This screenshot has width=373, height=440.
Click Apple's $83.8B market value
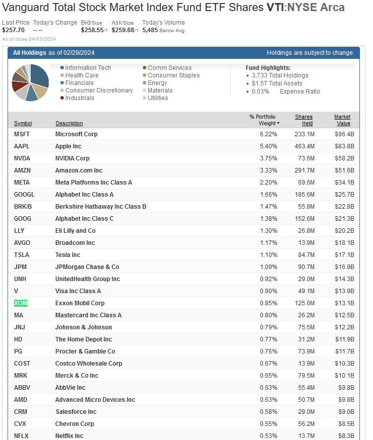tap(344, 146)
